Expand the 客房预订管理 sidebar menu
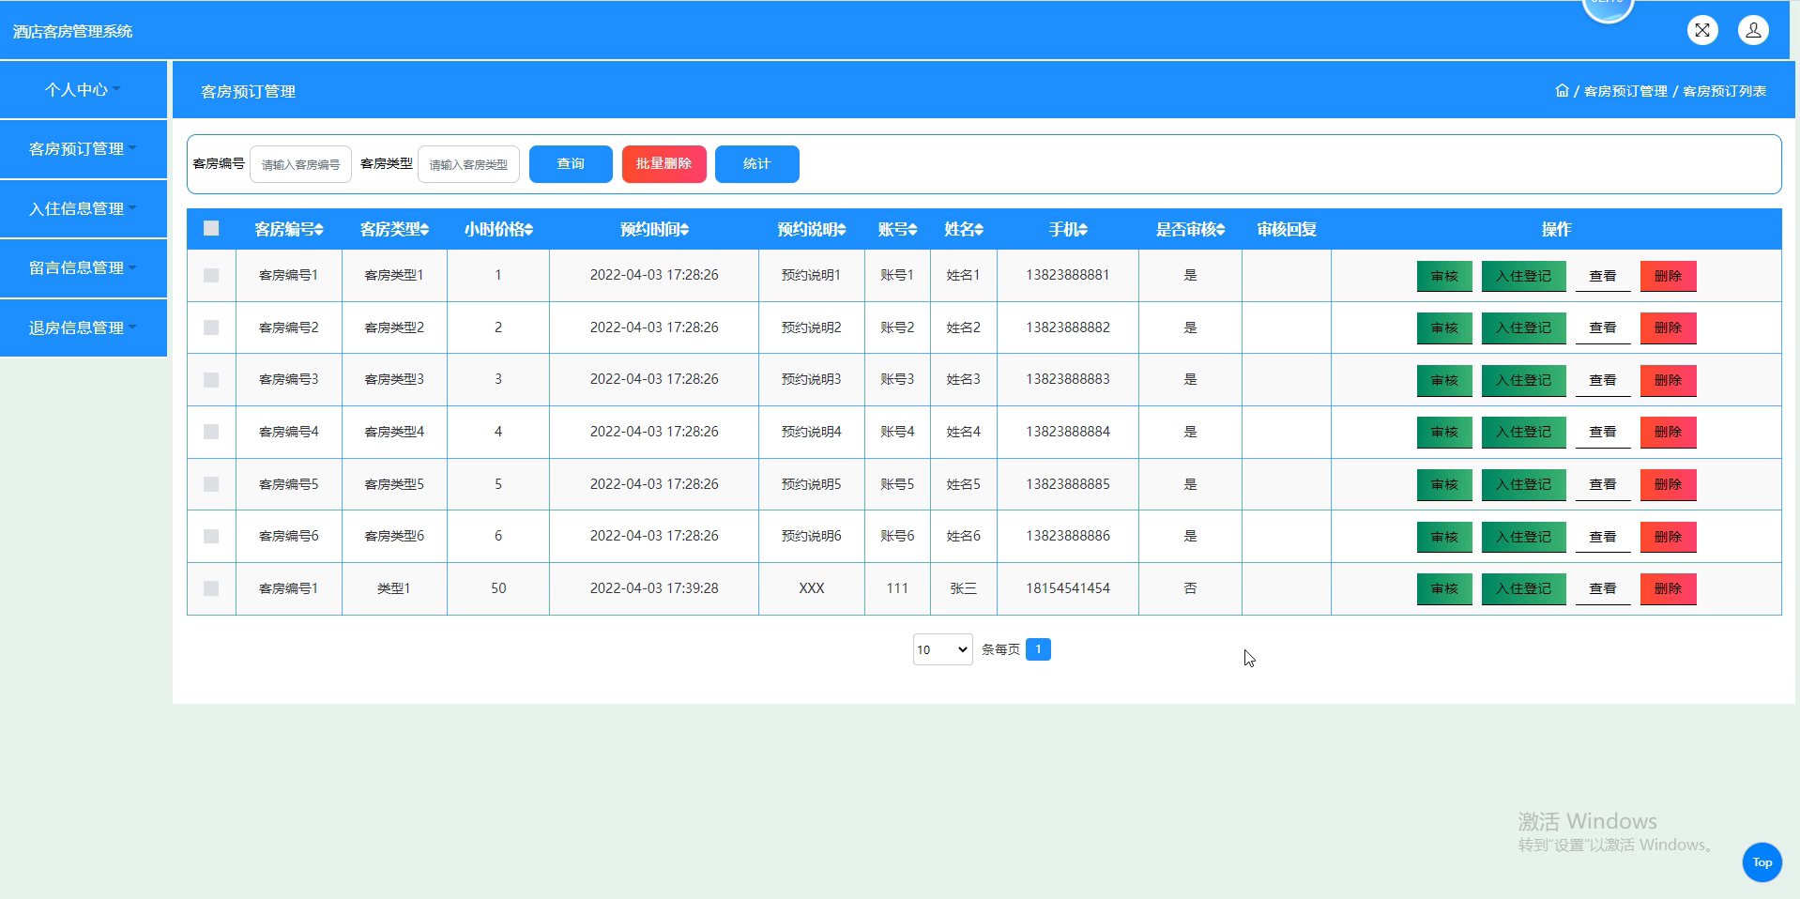This screenshot has width=1800, height=899. [83, 149]
